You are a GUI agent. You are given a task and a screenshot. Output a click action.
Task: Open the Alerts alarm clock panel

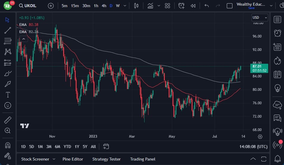coord(277,33)
